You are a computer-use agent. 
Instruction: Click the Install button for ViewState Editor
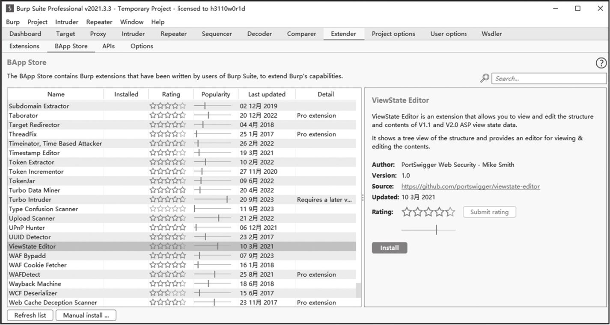389,248
